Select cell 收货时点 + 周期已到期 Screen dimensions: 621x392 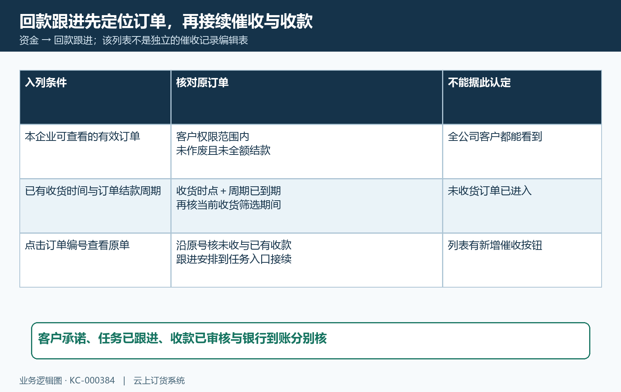pos(307,206)
